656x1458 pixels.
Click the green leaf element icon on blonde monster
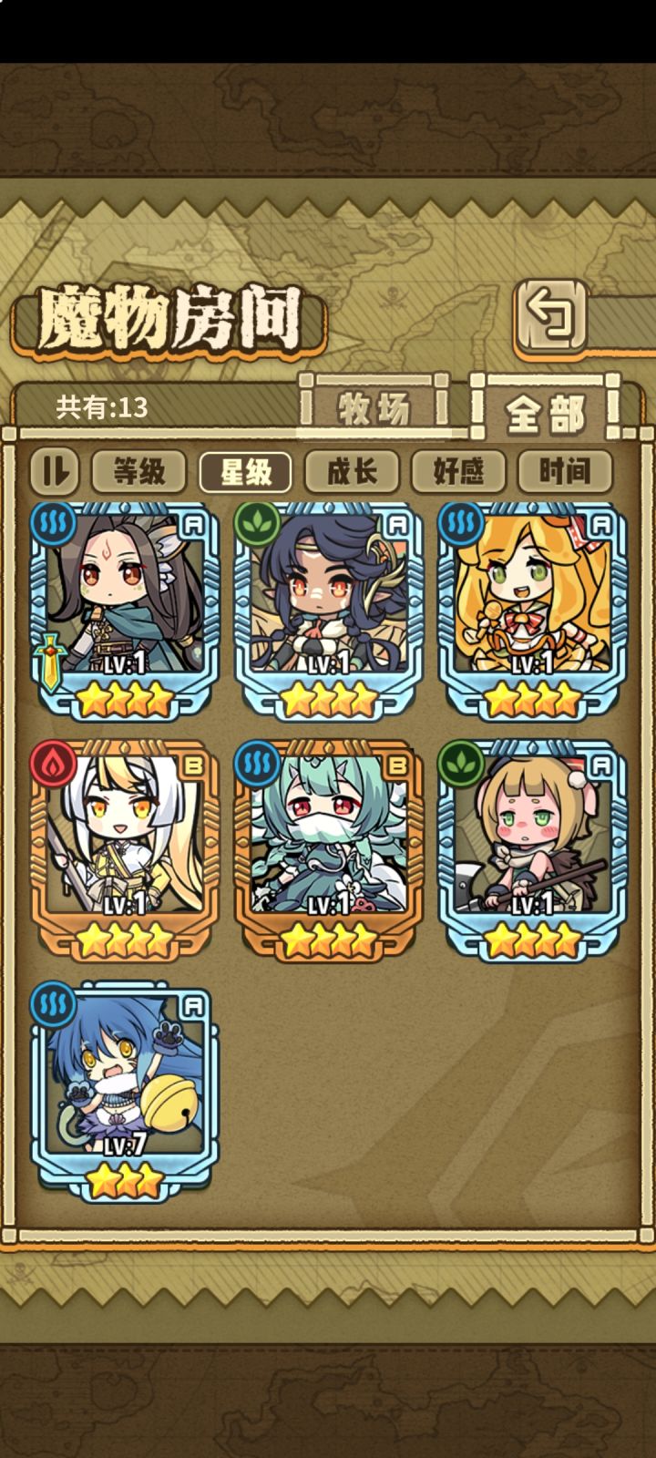460,764
